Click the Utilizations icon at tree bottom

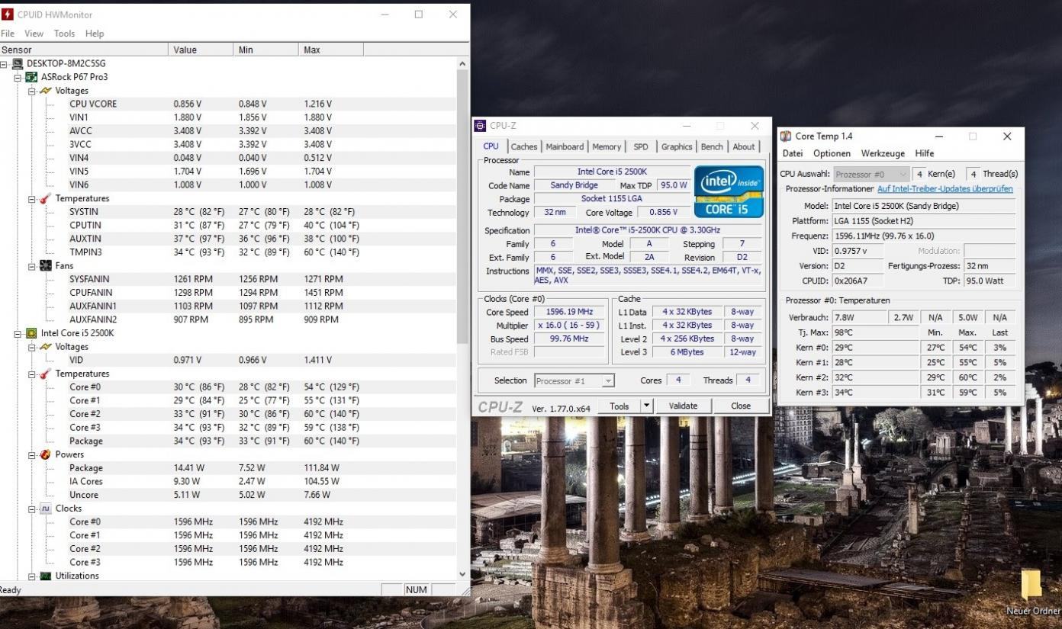(46, 576)
